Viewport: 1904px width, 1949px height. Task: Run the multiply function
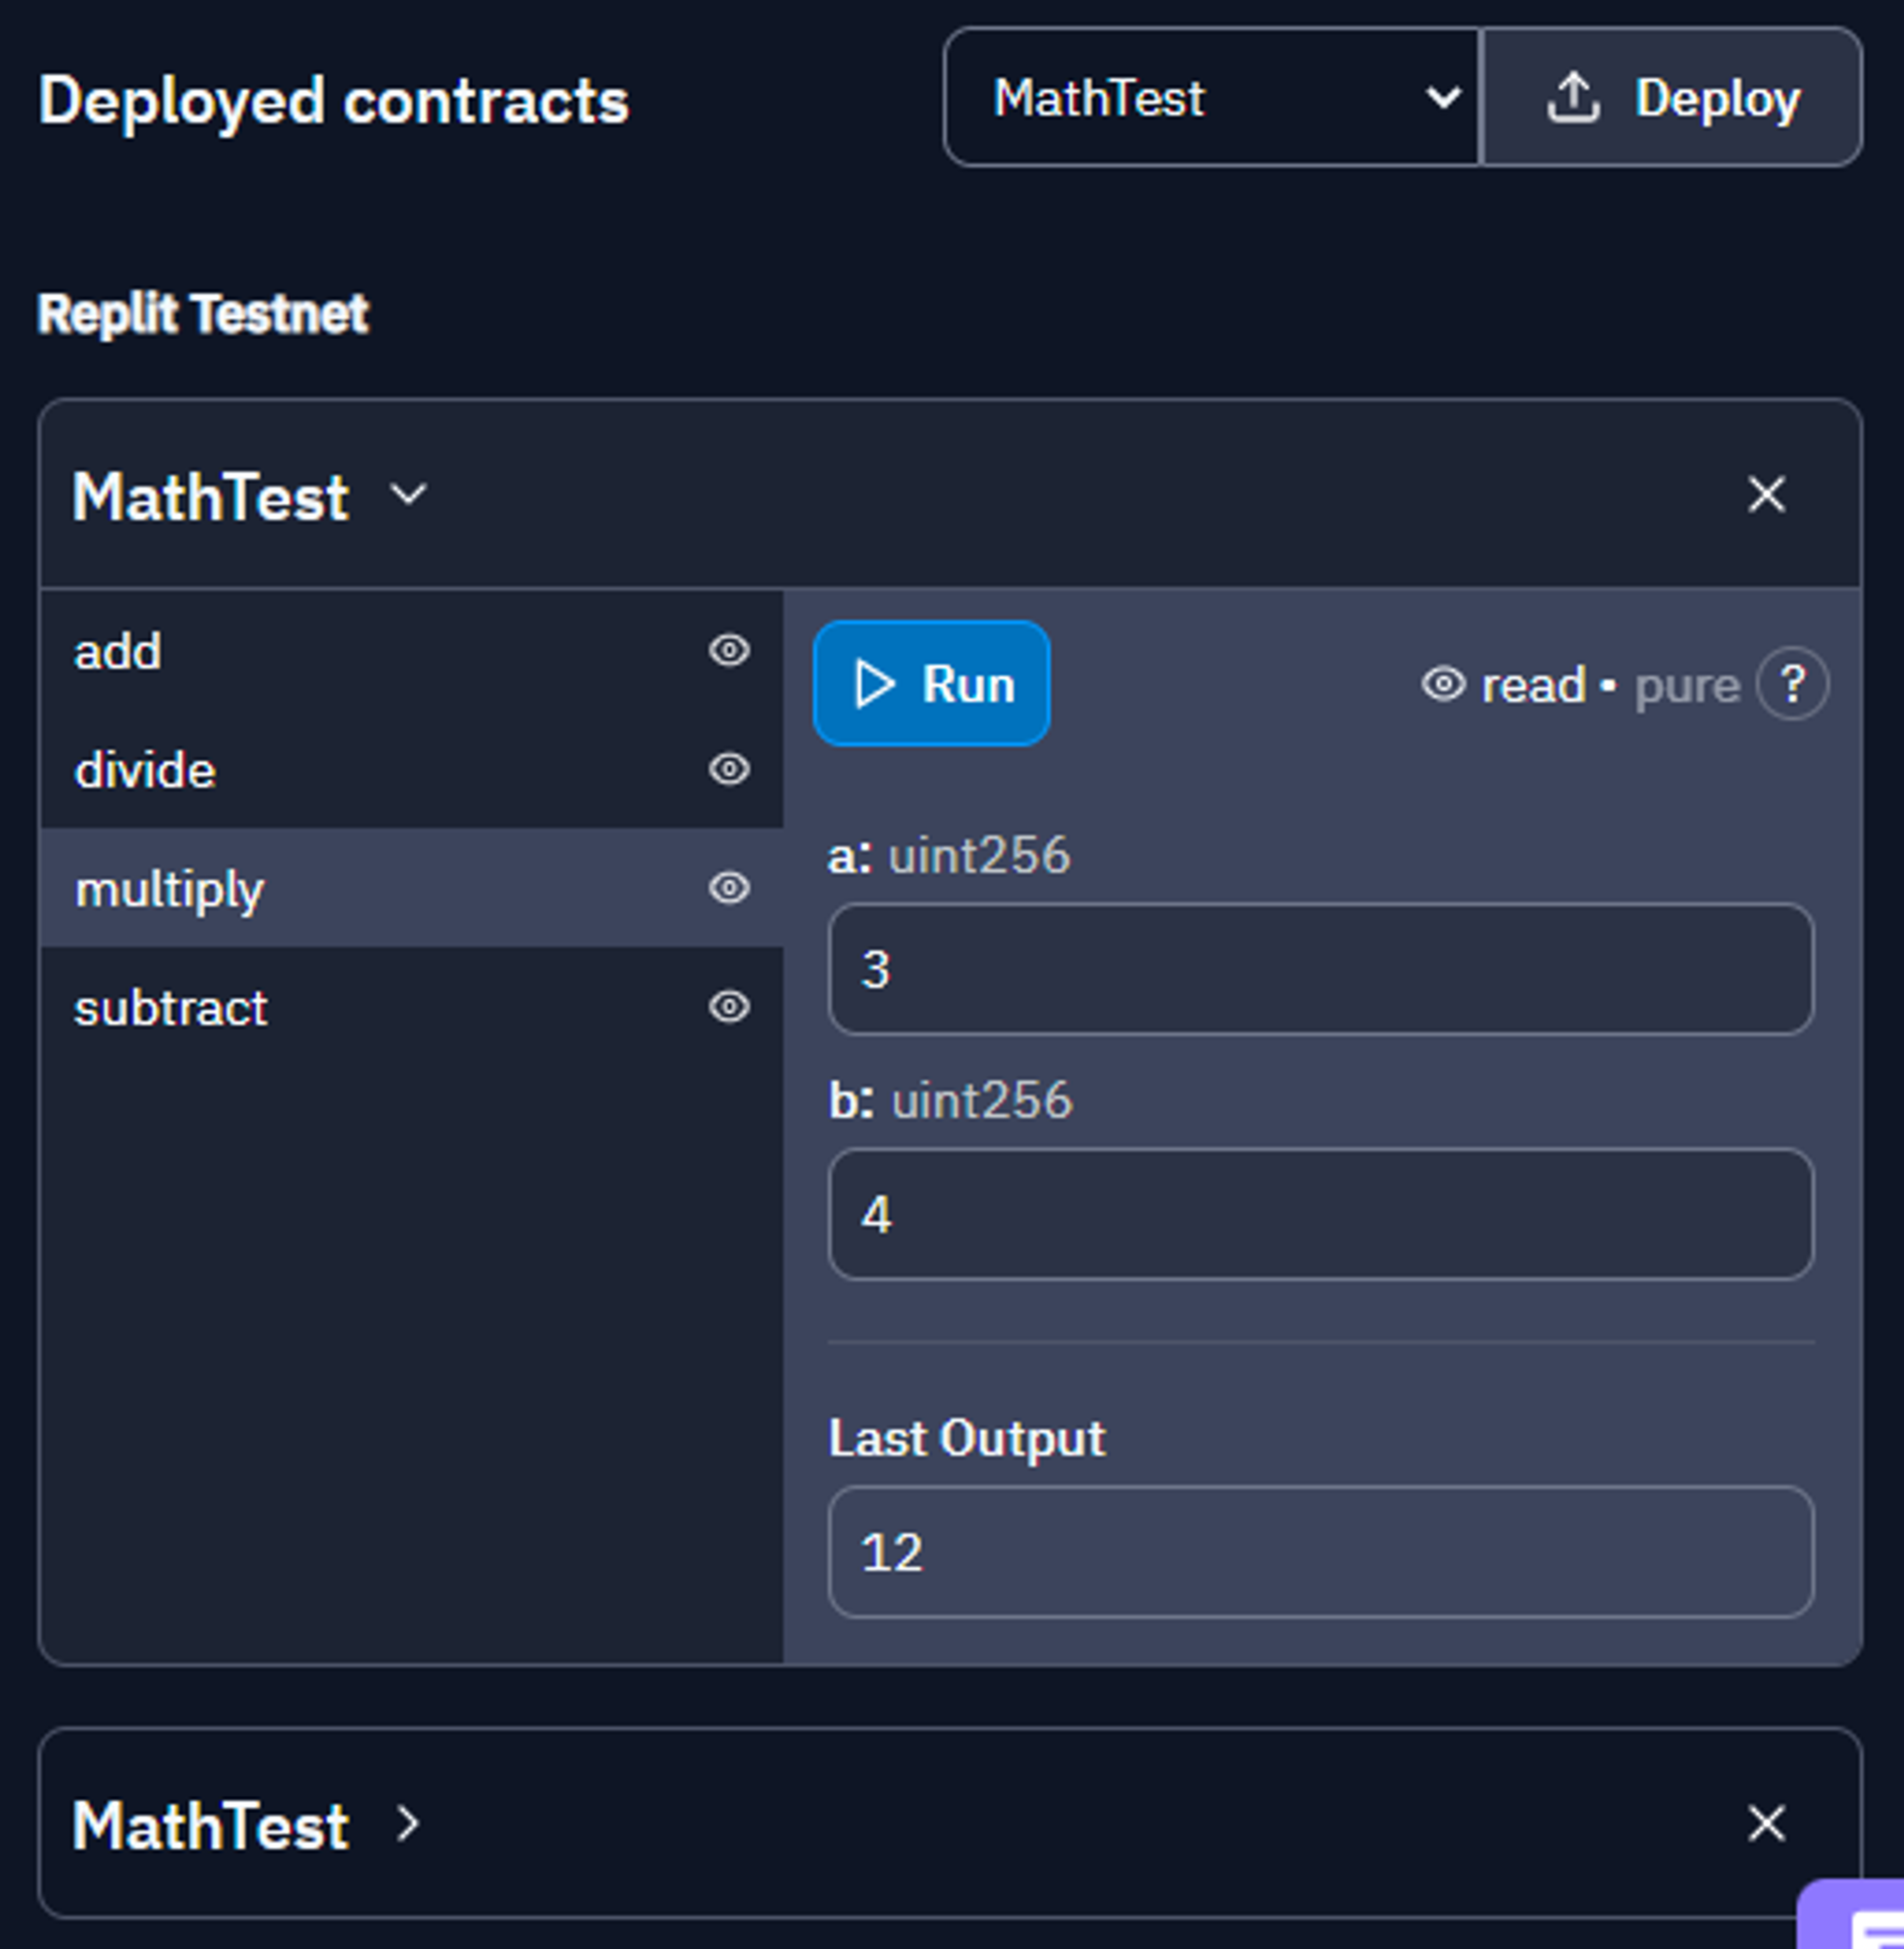click(x=931, y=684)
